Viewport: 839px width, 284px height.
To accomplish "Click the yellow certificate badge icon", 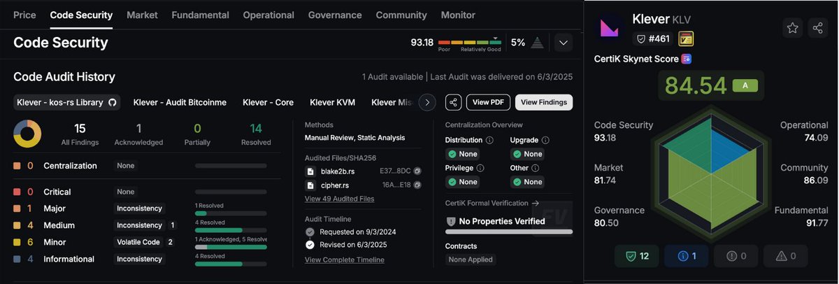I will point(686,38).
